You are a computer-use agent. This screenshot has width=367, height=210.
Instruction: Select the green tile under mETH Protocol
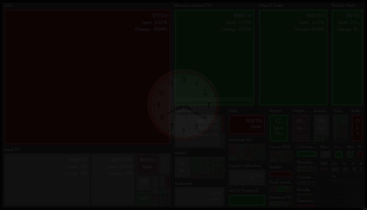[x=247, y=200]
